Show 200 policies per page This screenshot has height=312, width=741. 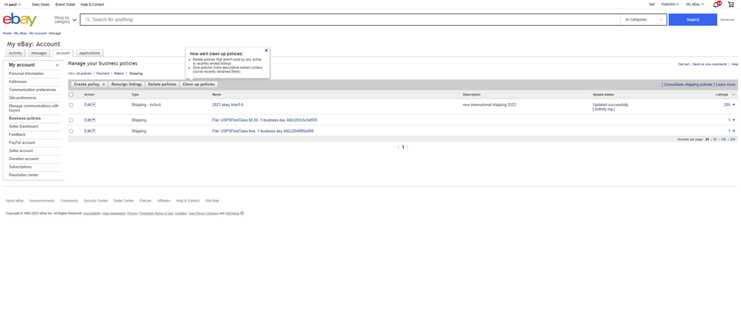(x=733, y=140)
